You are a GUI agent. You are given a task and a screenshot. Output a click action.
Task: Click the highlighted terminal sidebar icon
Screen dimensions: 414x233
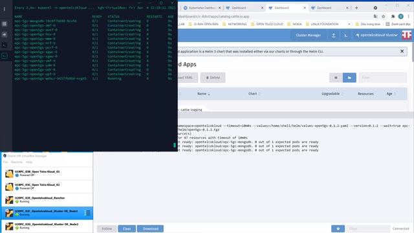click(x=5, y=56)
